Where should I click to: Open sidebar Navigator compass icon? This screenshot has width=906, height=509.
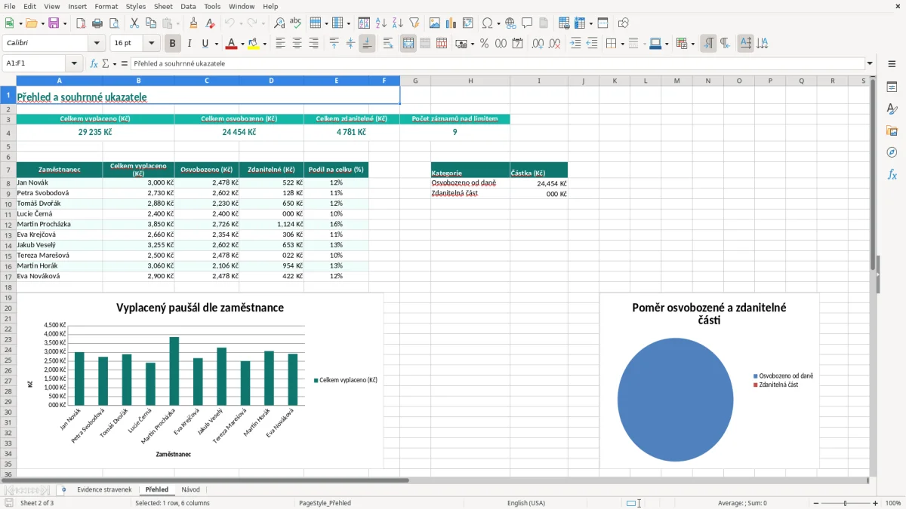[892, 152]
